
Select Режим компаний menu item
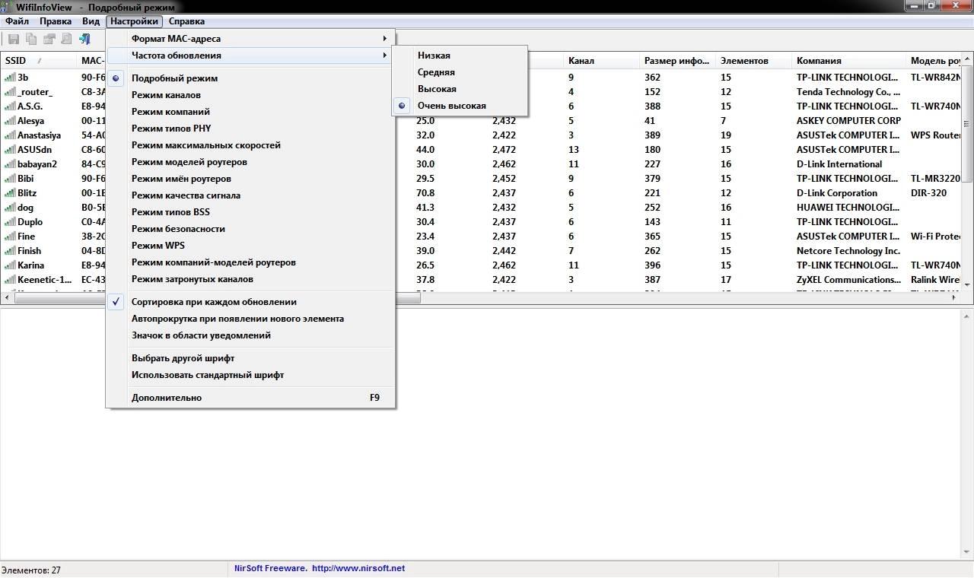coord(250,112)
